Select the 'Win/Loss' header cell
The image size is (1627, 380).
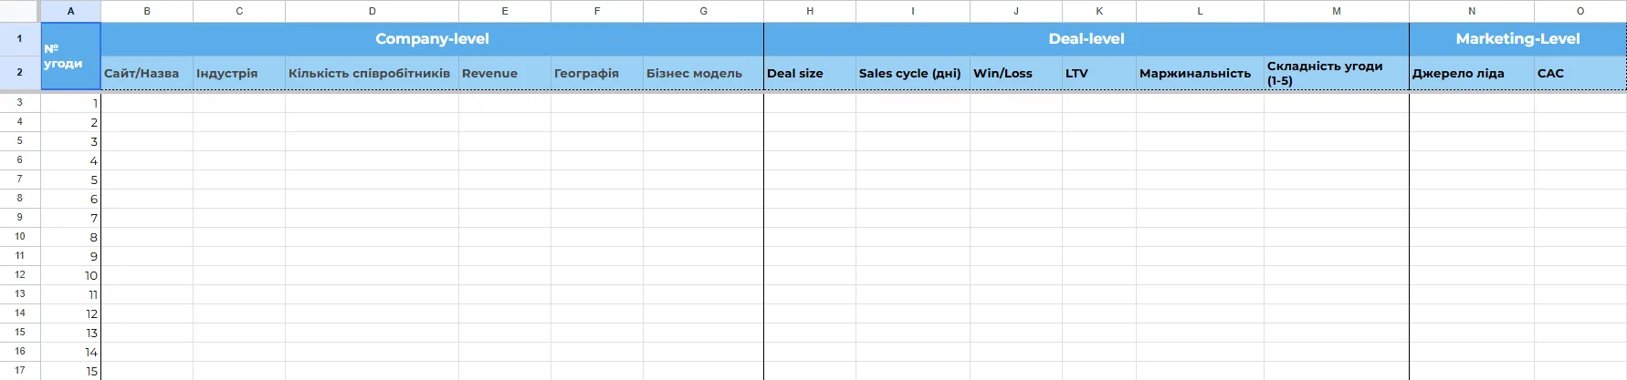(x=1015, y=74)
